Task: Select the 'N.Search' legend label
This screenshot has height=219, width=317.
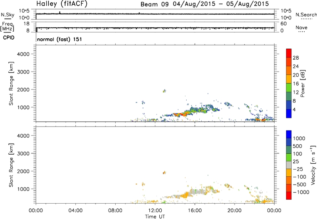Action: point(306,15)
